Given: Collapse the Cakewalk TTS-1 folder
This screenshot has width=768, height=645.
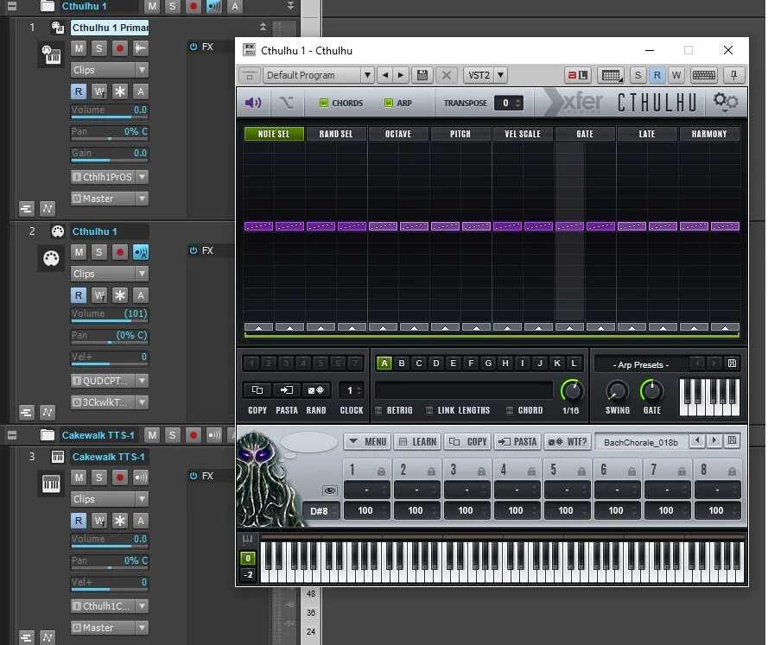Looking at the screenshot, I should pos(12,435).
